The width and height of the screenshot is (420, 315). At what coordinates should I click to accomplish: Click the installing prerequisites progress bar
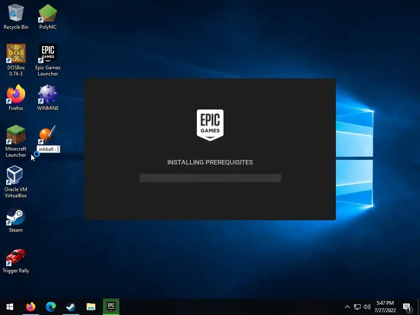210,178
